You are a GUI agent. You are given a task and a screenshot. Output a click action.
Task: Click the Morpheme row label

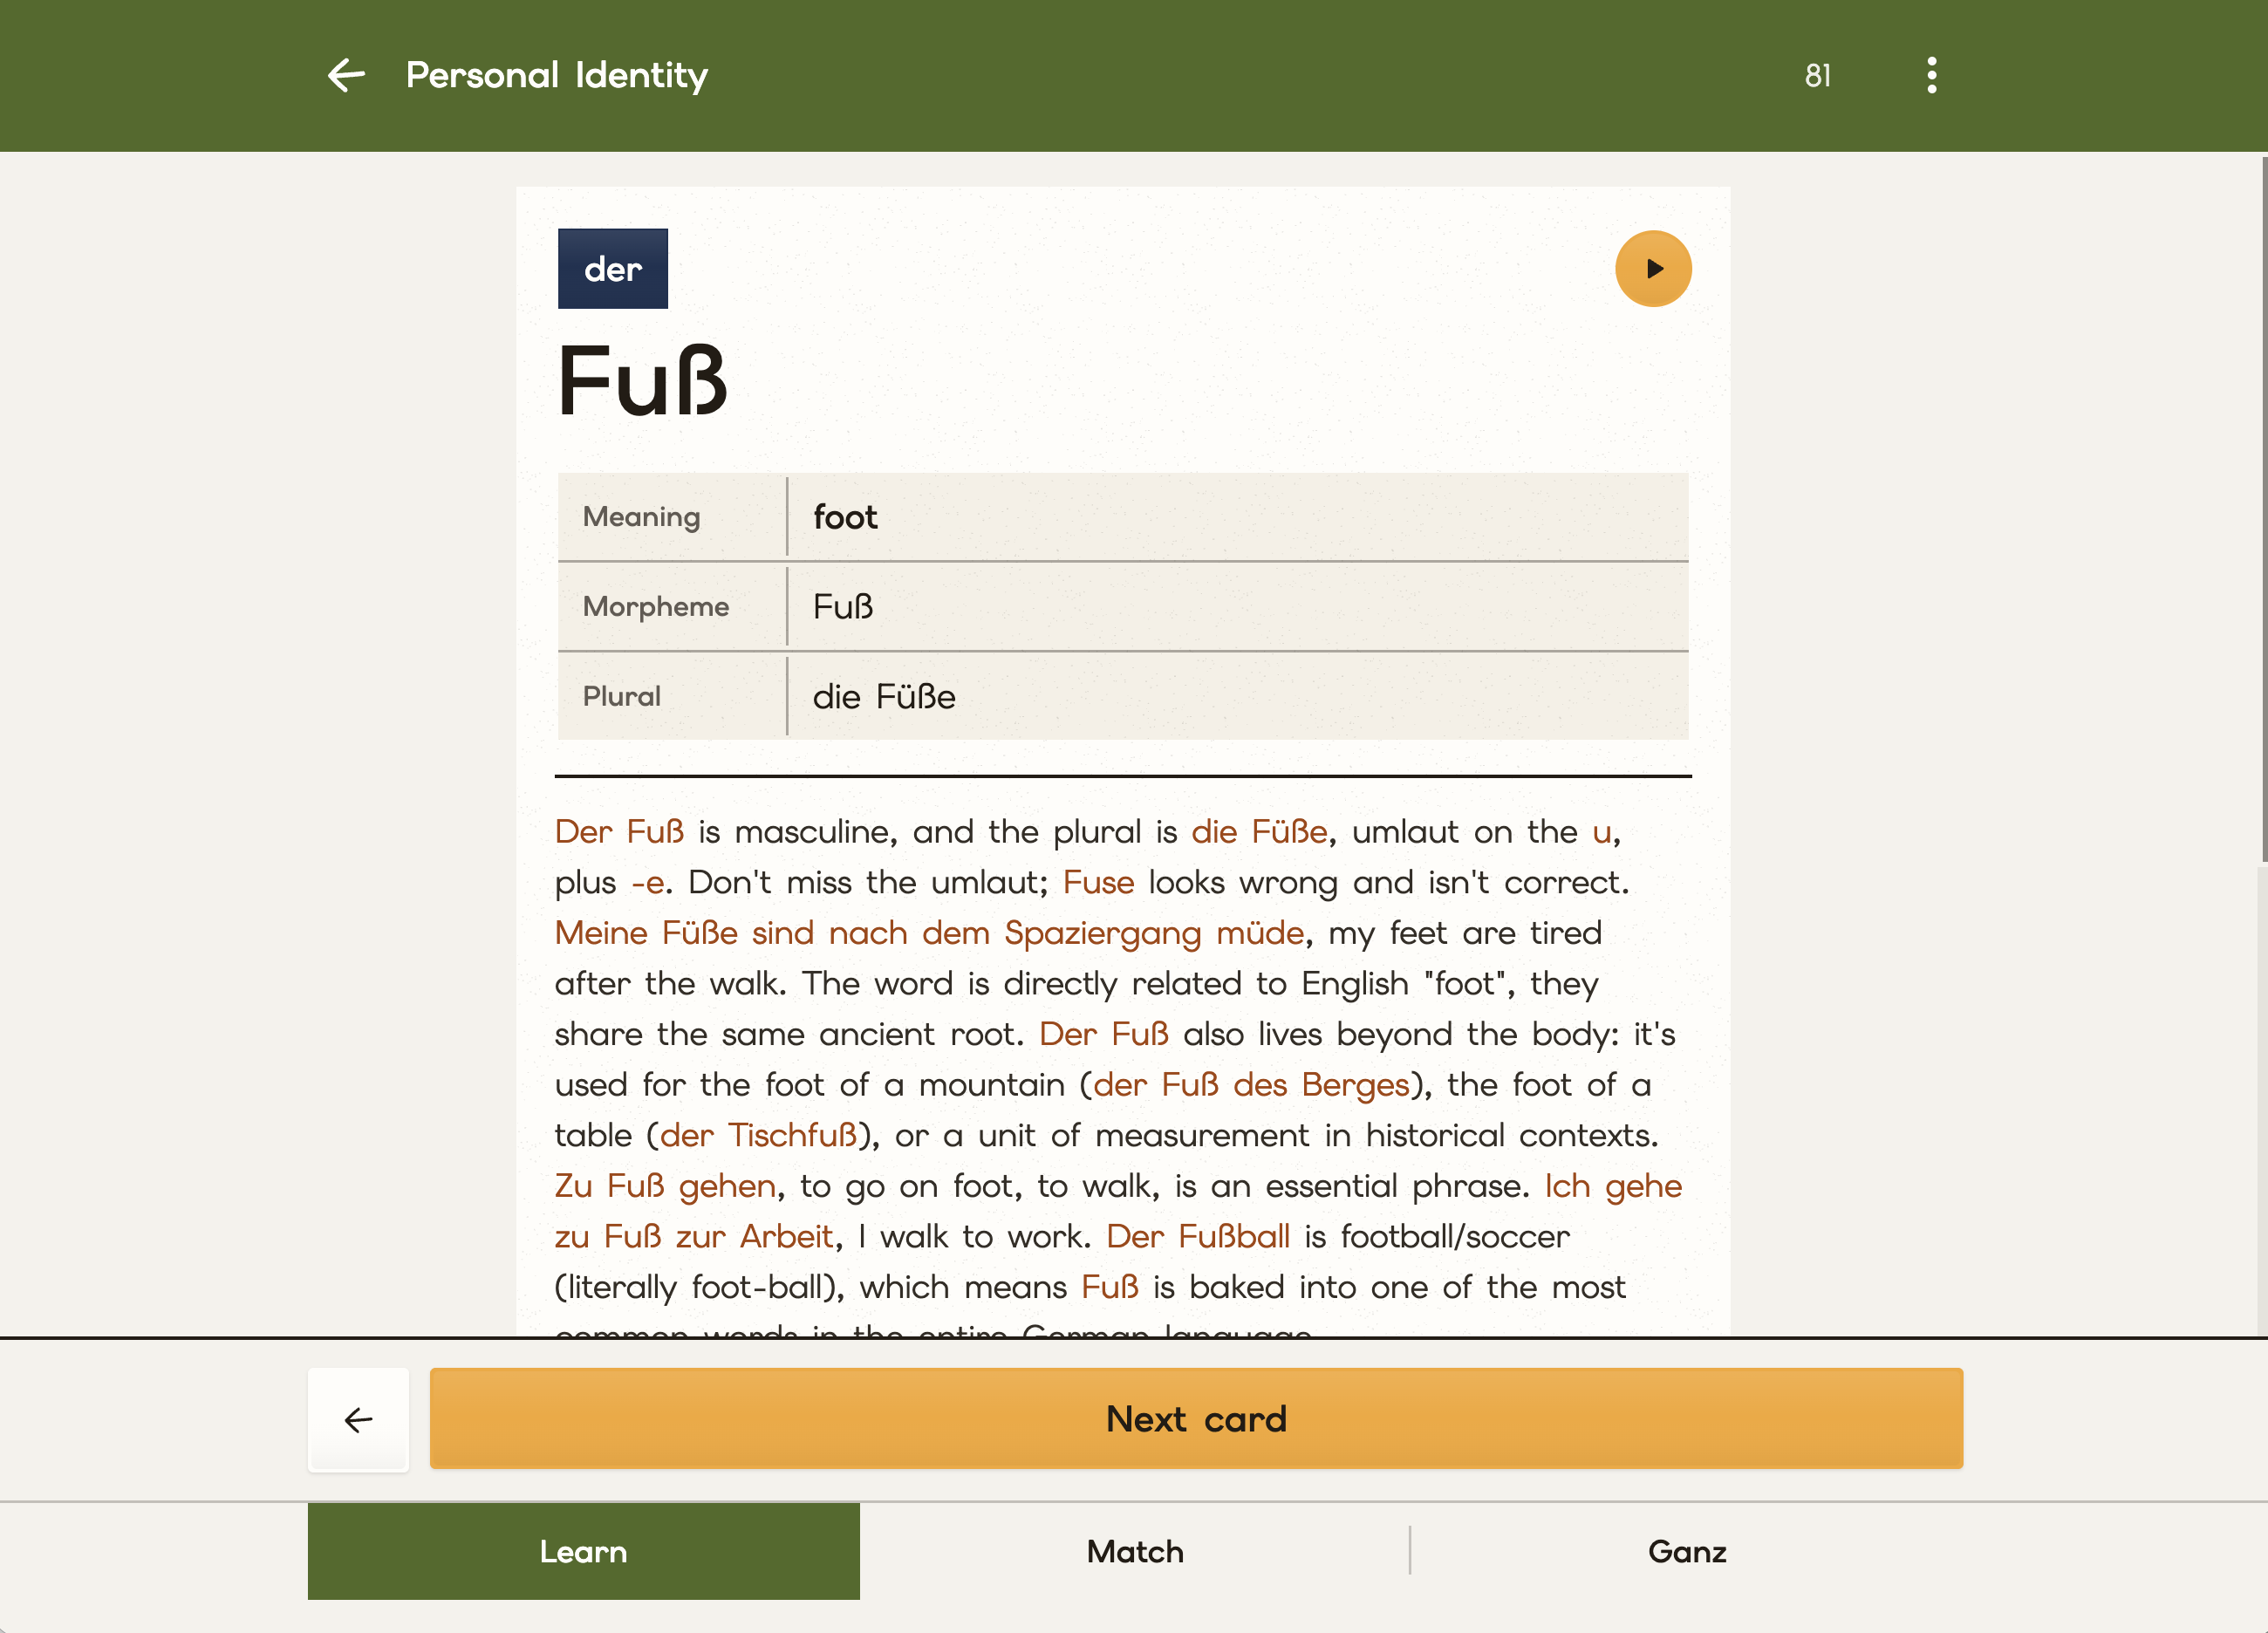656,607
